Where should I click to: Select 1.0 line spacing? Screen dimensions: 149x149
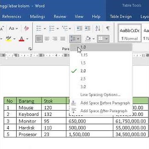[x=101, y=47]
